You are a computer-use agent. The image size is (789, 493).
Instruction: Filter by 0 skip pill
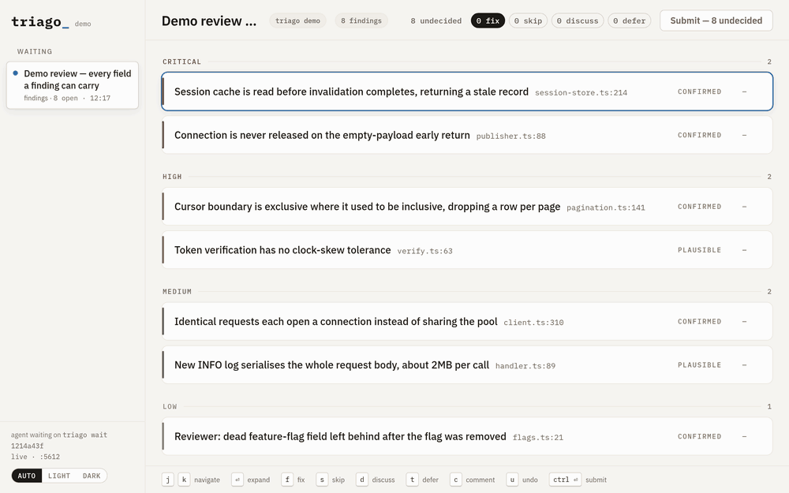[x=528, y=21]
